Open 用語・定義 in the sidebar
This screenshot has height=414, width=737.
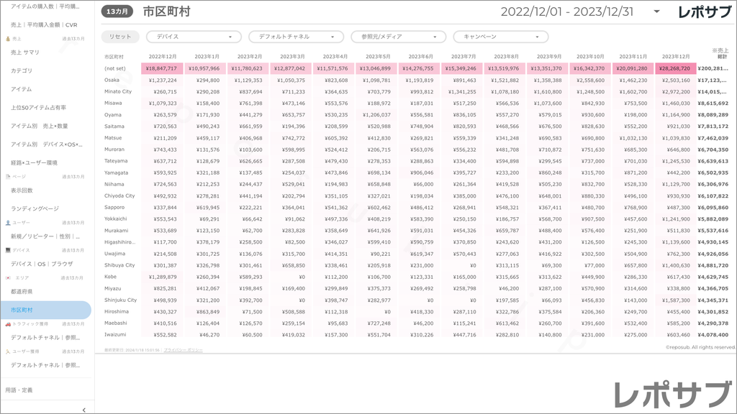(19, 390)
